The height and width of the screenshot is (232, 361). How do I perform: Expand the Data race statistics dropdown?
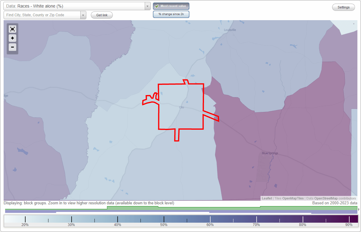tap(147, 6)
